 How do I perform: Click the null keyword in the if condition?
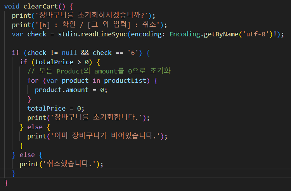point(69,53)
